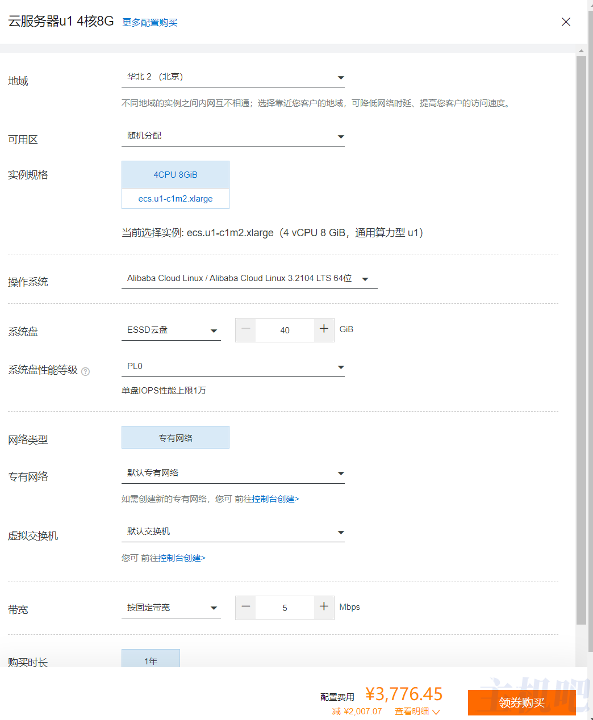Click the ¥3,776.45 configuration price

coord(404,694)
